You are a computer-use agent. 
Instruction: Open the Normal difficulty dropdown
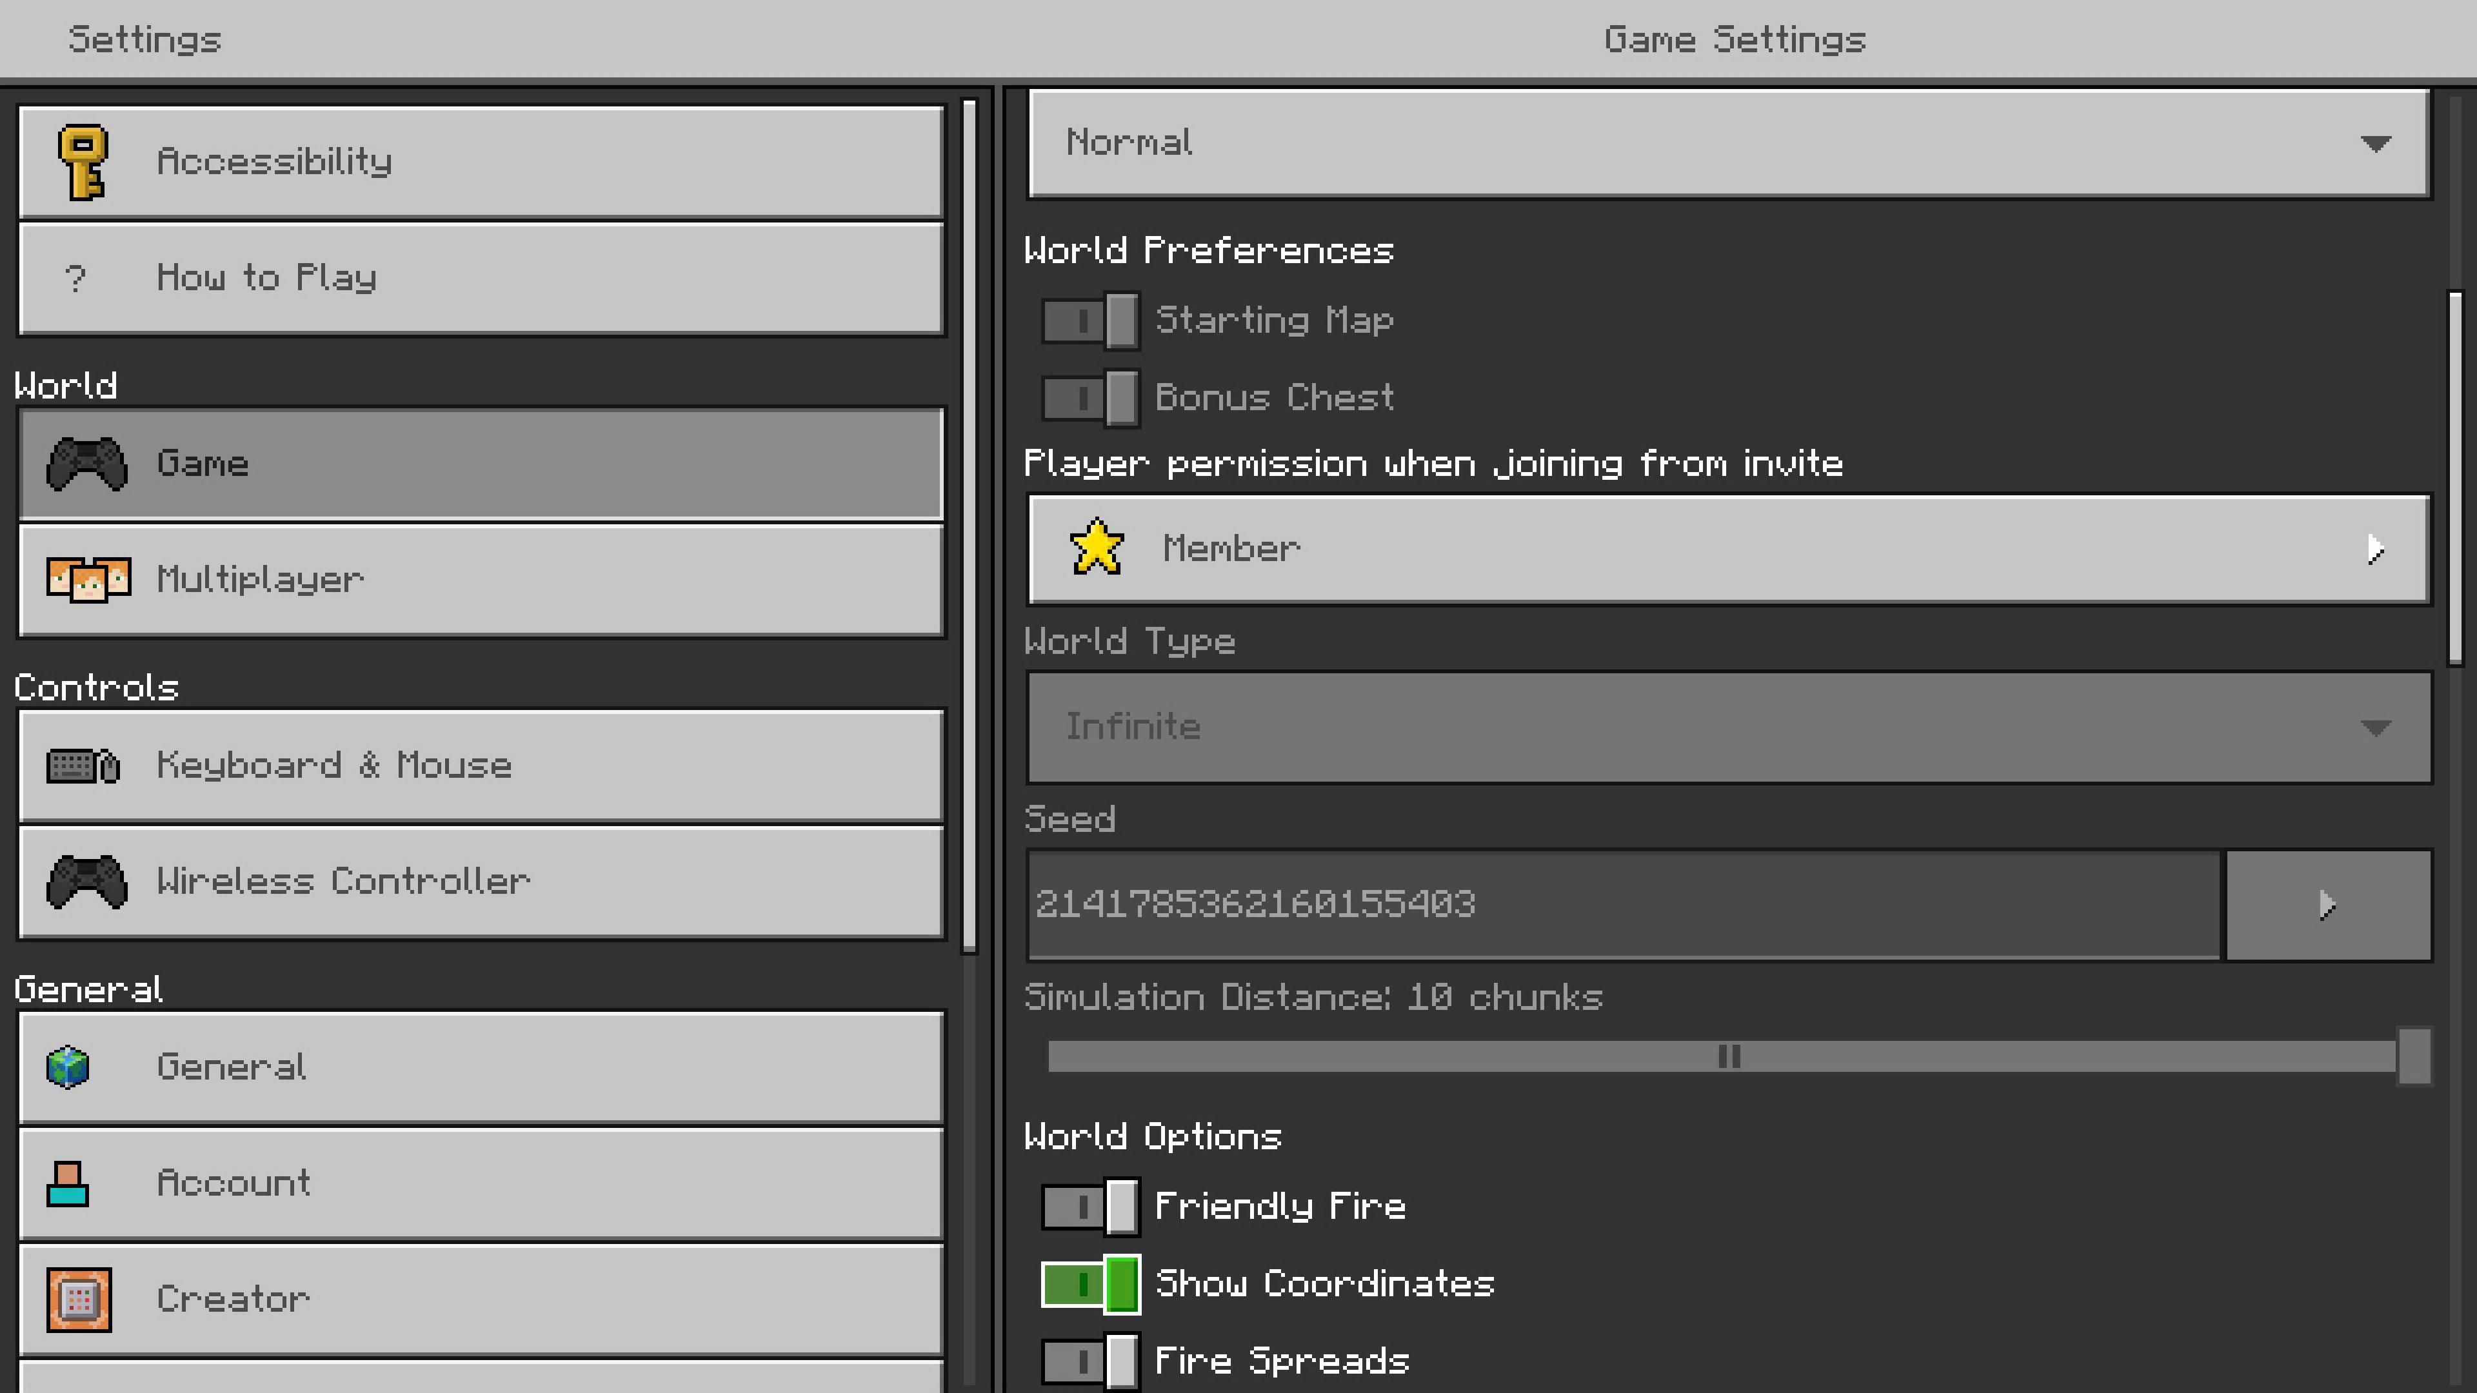tap(1729, 143)
